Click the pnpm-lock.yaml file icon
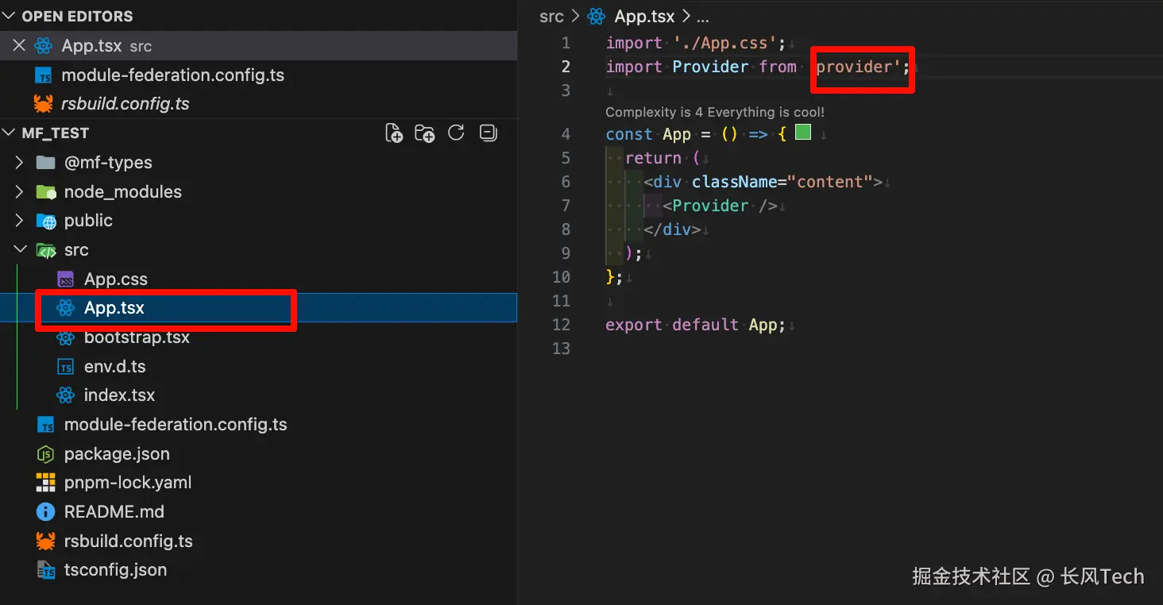 coord(46,483)
